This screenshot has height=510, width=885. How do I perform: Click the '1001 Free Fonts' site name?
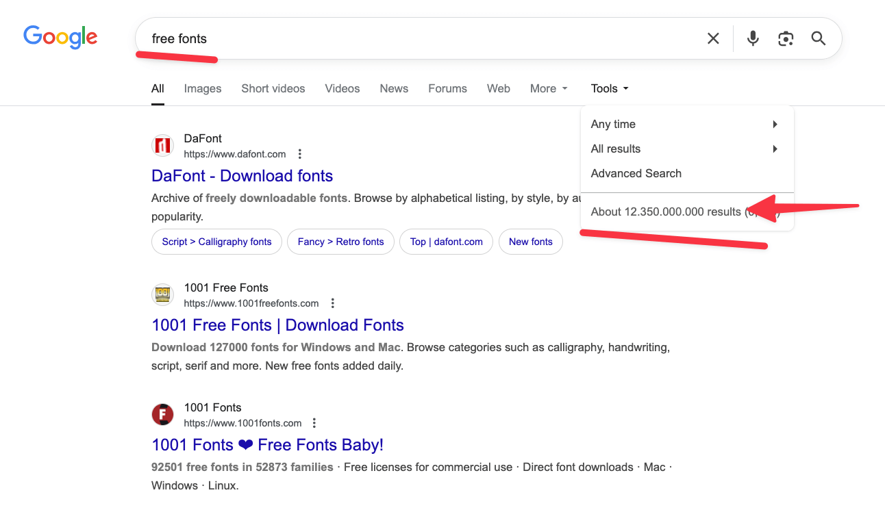226,288
